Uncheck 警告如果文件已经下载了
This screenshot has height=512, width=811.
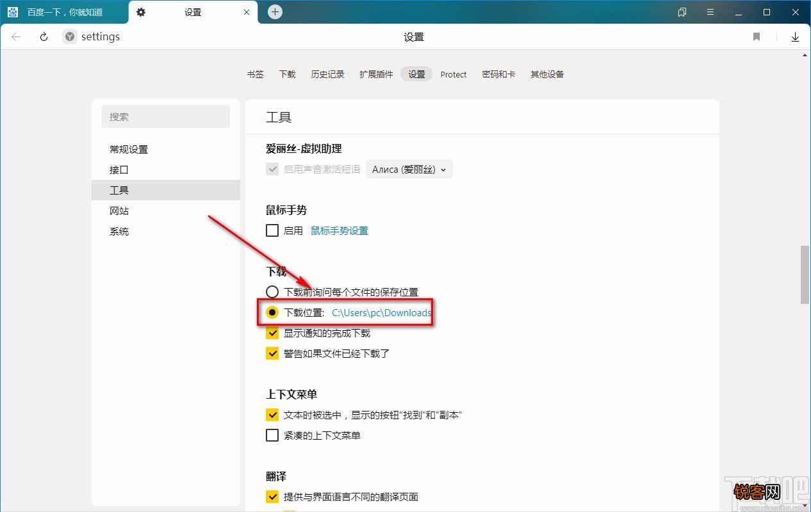click(272, 353)
